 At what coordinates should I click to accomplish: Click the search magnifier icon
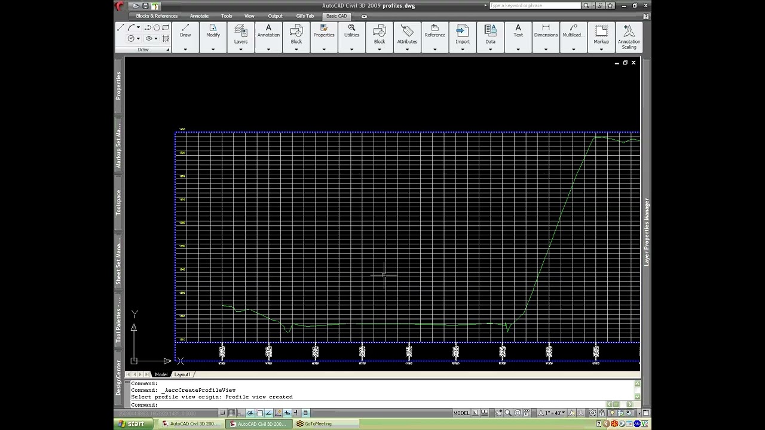(x=586, y=5)
